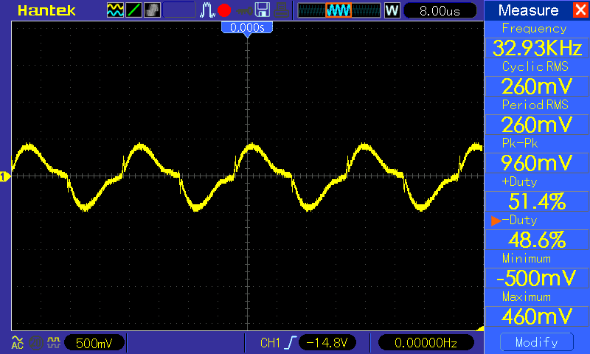Click the W window mode icon
Screen dimensions: 590x354
392,10
